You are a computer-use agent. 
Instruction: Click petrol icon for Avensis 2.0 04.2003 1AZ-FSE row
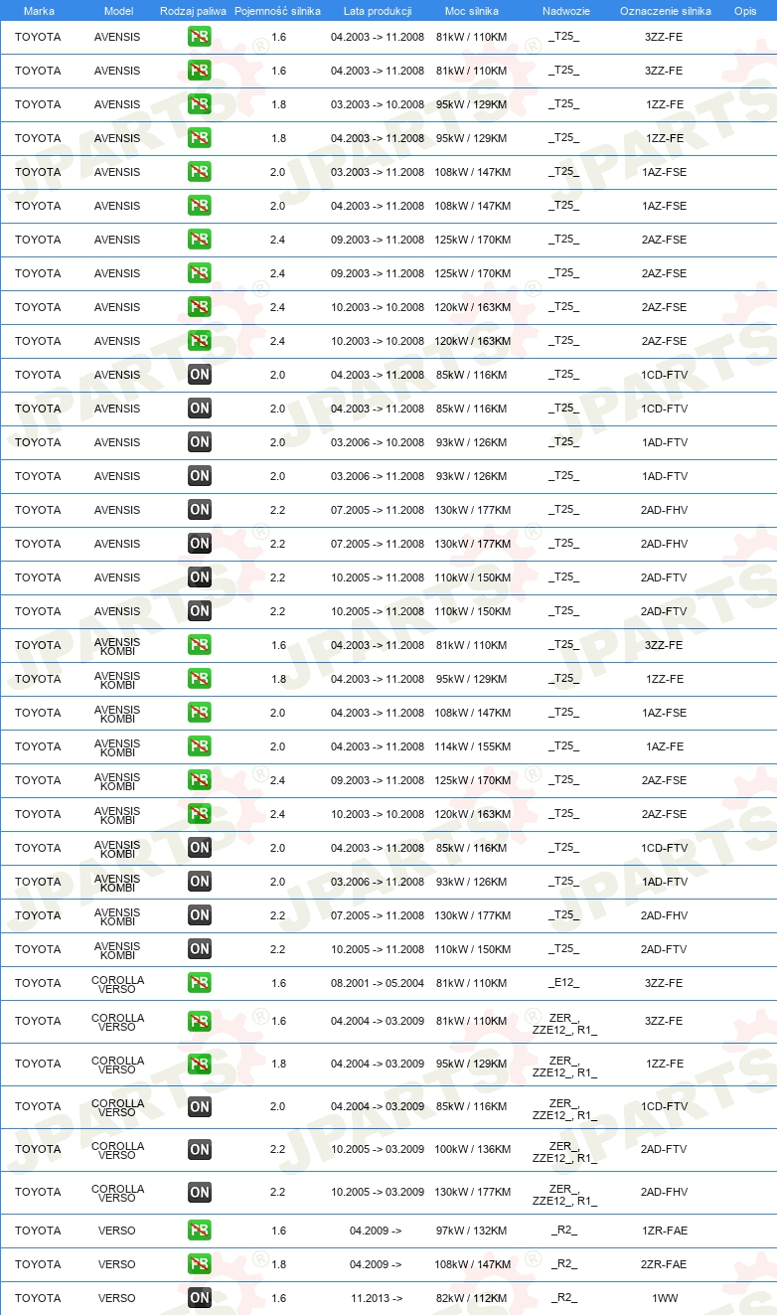[200, 206]
